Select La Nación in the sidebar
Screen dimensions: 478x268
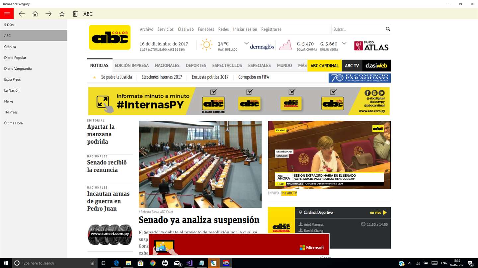(x=34, y=90)
